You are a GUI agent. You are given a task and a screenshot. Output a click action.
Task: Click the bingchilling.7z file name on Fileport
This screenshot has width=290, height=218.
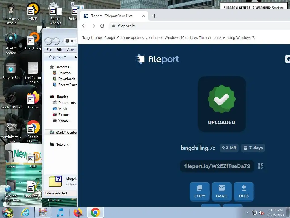[198, 148]
